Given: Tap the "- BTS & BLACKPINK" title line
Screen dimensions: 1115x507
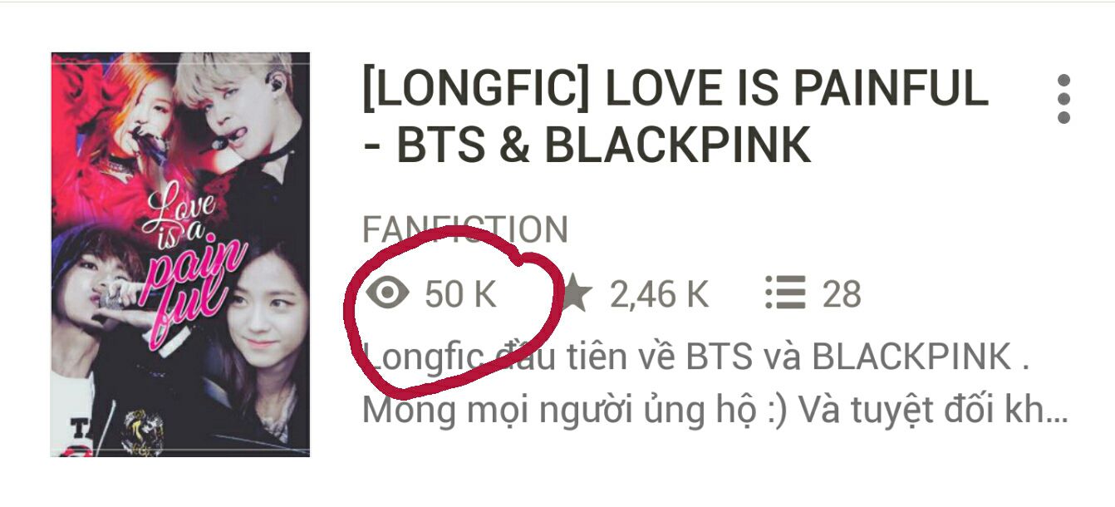Looking at the screenshot, I should (587, 145).
